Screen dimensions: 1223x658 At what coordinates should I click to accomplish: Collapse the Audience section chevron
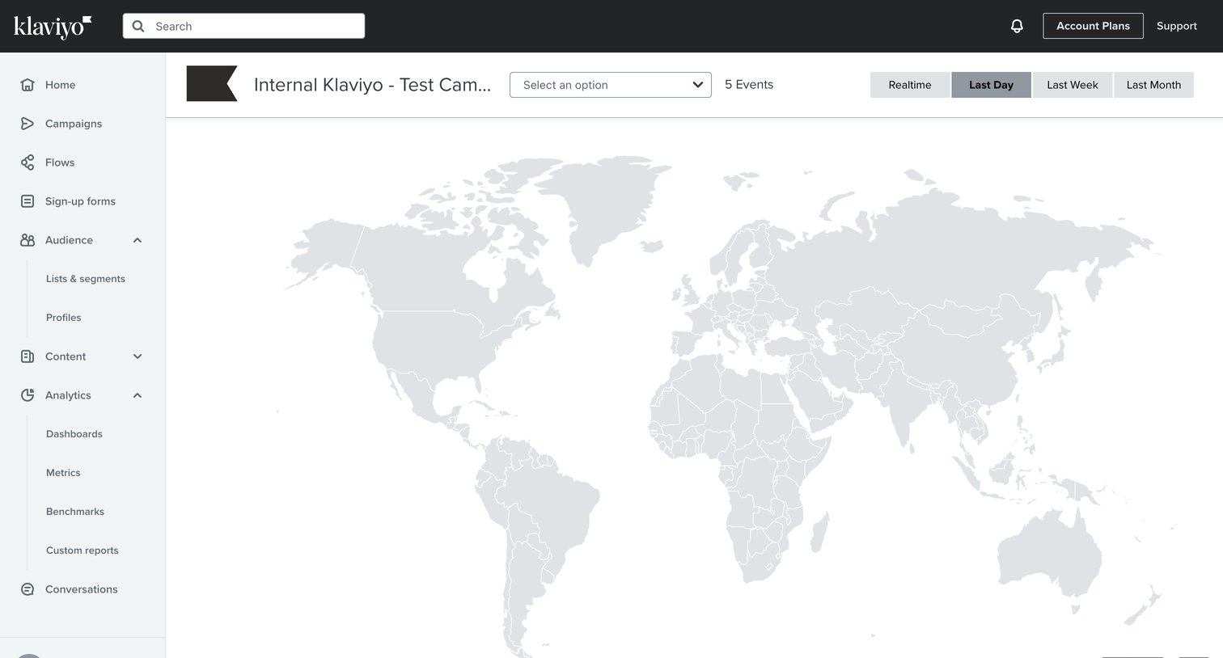tap(138, 240)
